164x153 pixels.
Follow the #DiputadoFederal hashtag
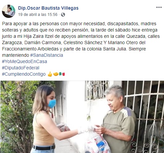point(21,68)
